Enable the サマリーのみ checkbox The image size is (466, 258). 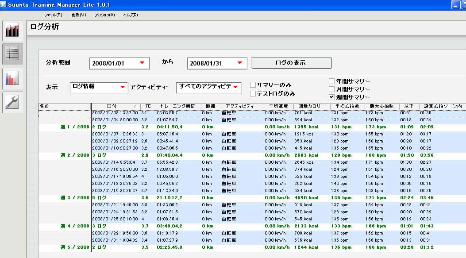(253, 85)
